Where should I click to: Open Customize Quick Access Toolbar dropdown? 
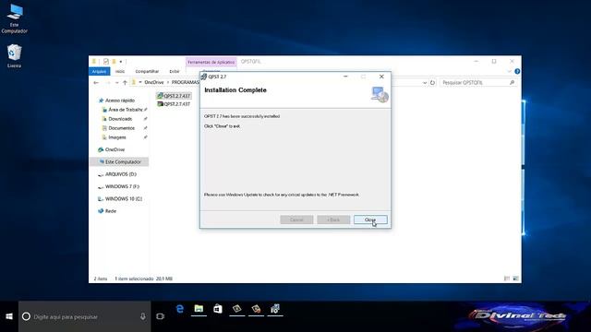(121, 62)
